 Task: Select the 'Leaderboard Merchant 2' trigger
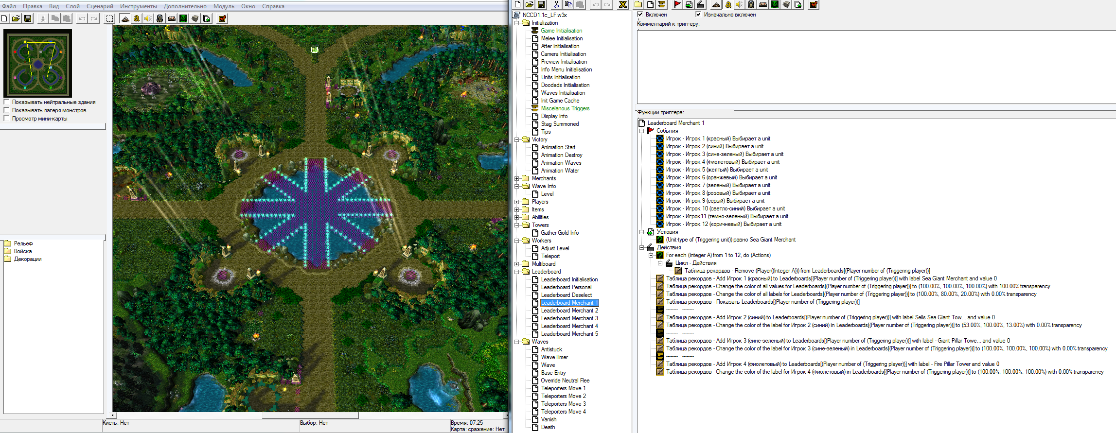pyautogui.click(x=569, y=311)
